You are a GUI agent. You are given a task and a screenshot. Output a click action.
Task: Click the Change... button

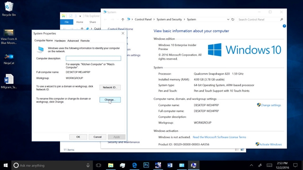tap(110, 99)
